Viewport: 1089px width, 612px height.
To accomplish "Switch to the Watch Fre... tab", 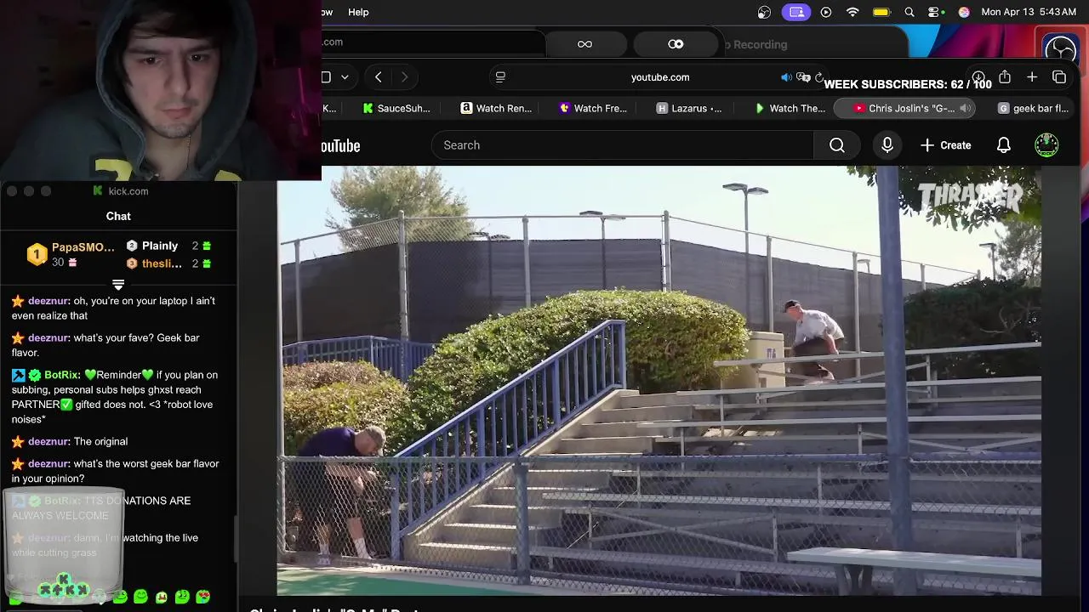I will point(593,108).
